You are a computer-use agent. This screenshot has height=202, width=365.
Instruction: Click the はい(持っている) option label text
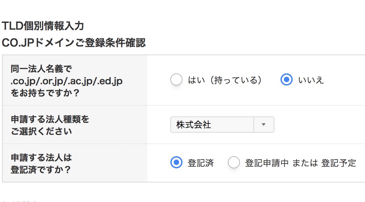tap(225, 80)
